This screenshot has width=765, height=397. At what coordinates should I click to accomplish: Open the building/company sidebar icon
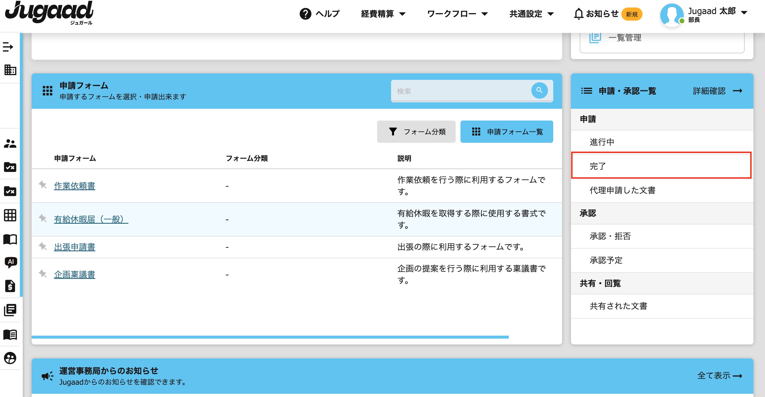(10, 70)
